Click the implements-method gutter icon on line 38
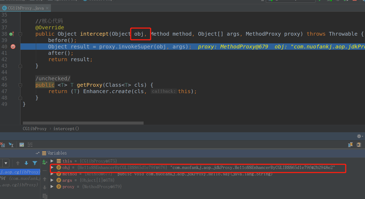This screenshot has width=365, height=199. [x=12, y=34]
